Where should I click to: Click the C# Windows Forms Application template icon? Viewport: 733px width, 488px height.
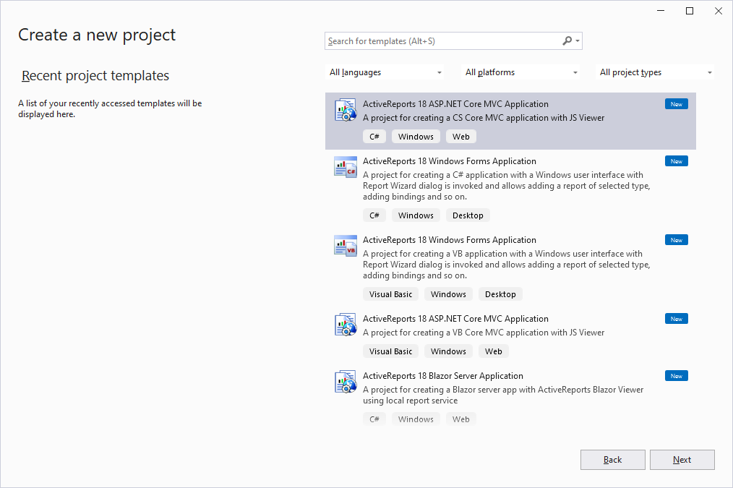coord(346,167)
